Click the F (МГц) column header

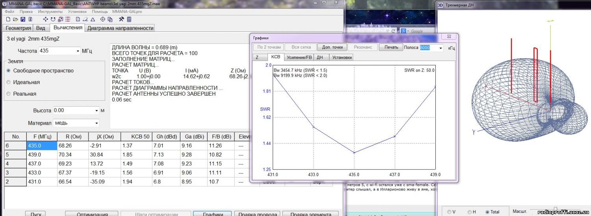41,137
